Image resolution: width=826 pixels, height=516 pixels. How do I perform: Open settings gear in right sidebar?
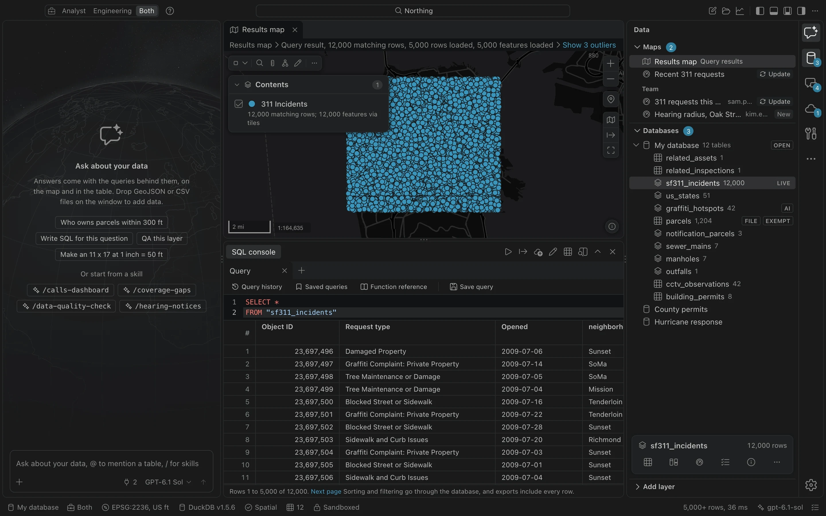point(811,484)
